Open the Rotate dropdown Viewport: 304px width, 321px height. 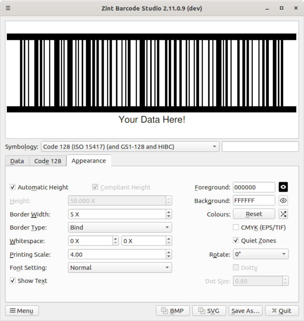pos(260,254)
